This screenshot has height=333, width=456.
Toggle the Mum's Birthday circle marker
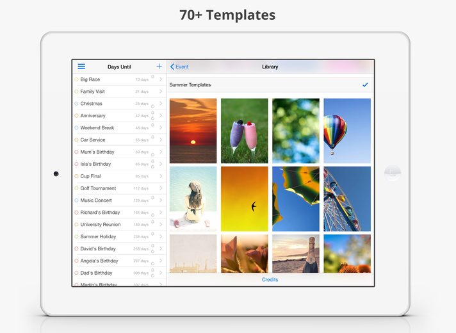(x=76, y=152)
